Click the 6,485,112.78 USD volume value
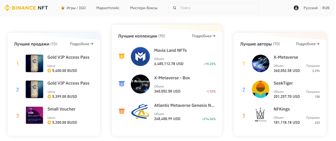 pyautogui.click(x=169, y=64)
